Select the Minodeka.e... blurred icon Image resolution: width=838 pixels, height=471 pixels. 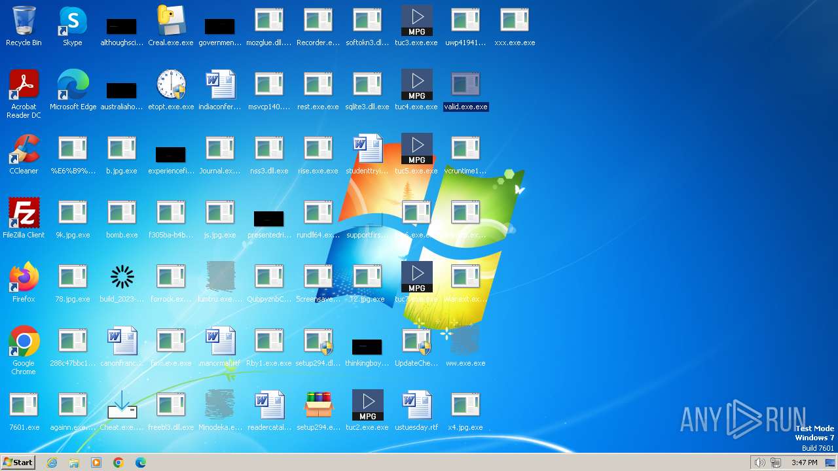[220, 405]
